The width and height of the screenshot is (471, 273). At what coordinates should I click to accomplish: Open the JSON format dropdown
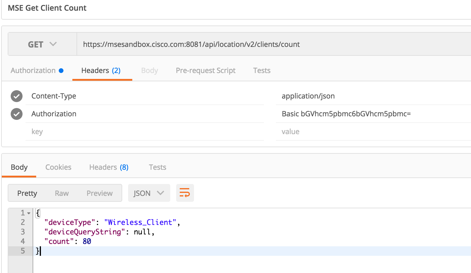tap(149, 193)
